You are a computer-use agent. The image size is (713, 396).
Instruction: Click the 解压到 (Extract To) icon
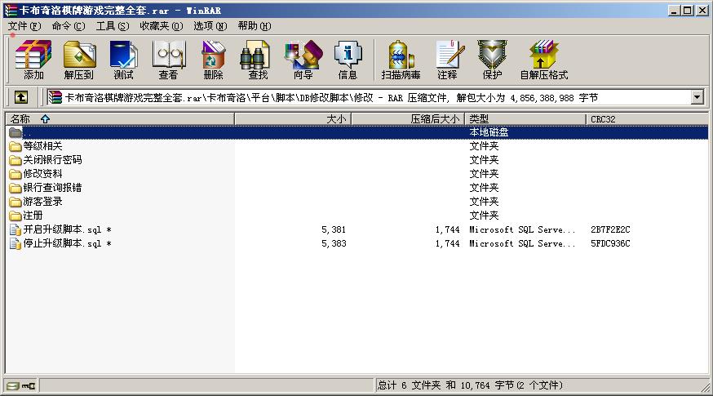click(78, 60)
